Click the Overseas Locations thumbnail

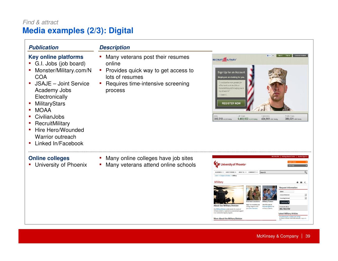click(253, 193)
